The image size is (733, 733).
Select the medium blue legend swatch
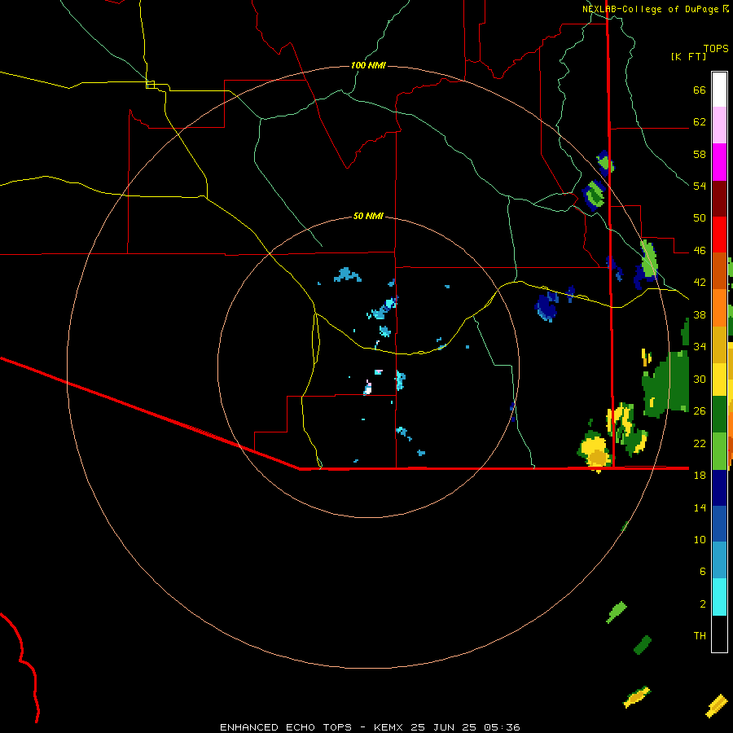pyautogui.click(x=719, y=524)
